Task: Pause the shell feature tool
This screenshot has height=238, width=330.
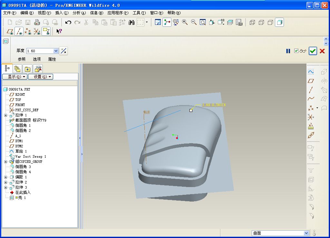Action: 288,51
